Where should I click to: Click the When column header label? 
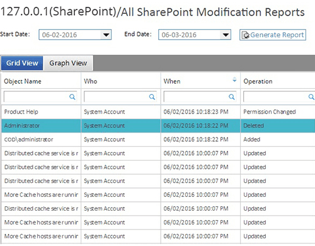coord(172,81)
